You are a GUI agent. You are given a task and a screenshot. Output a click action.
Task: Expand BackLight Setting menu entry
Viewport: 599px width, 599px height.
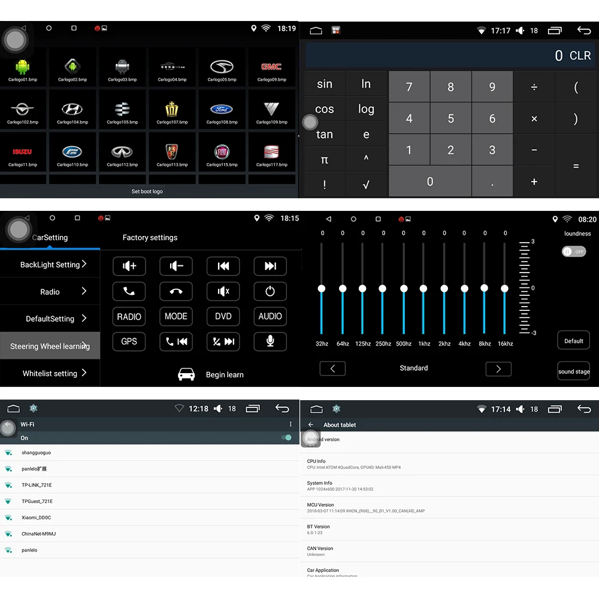coord(50,264)
